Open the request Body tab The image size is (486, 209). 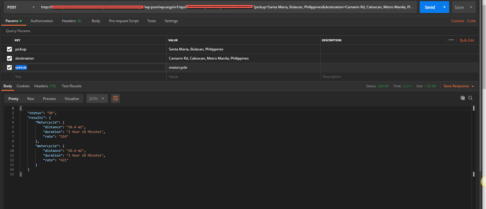96,21
